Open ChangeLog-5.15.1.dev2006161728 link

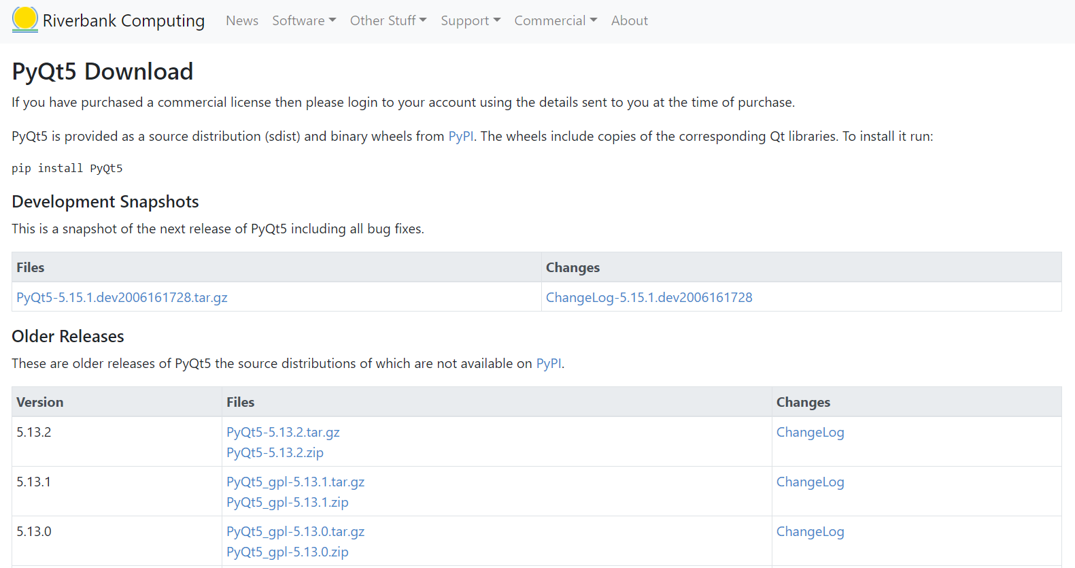(x=649, y=297)
